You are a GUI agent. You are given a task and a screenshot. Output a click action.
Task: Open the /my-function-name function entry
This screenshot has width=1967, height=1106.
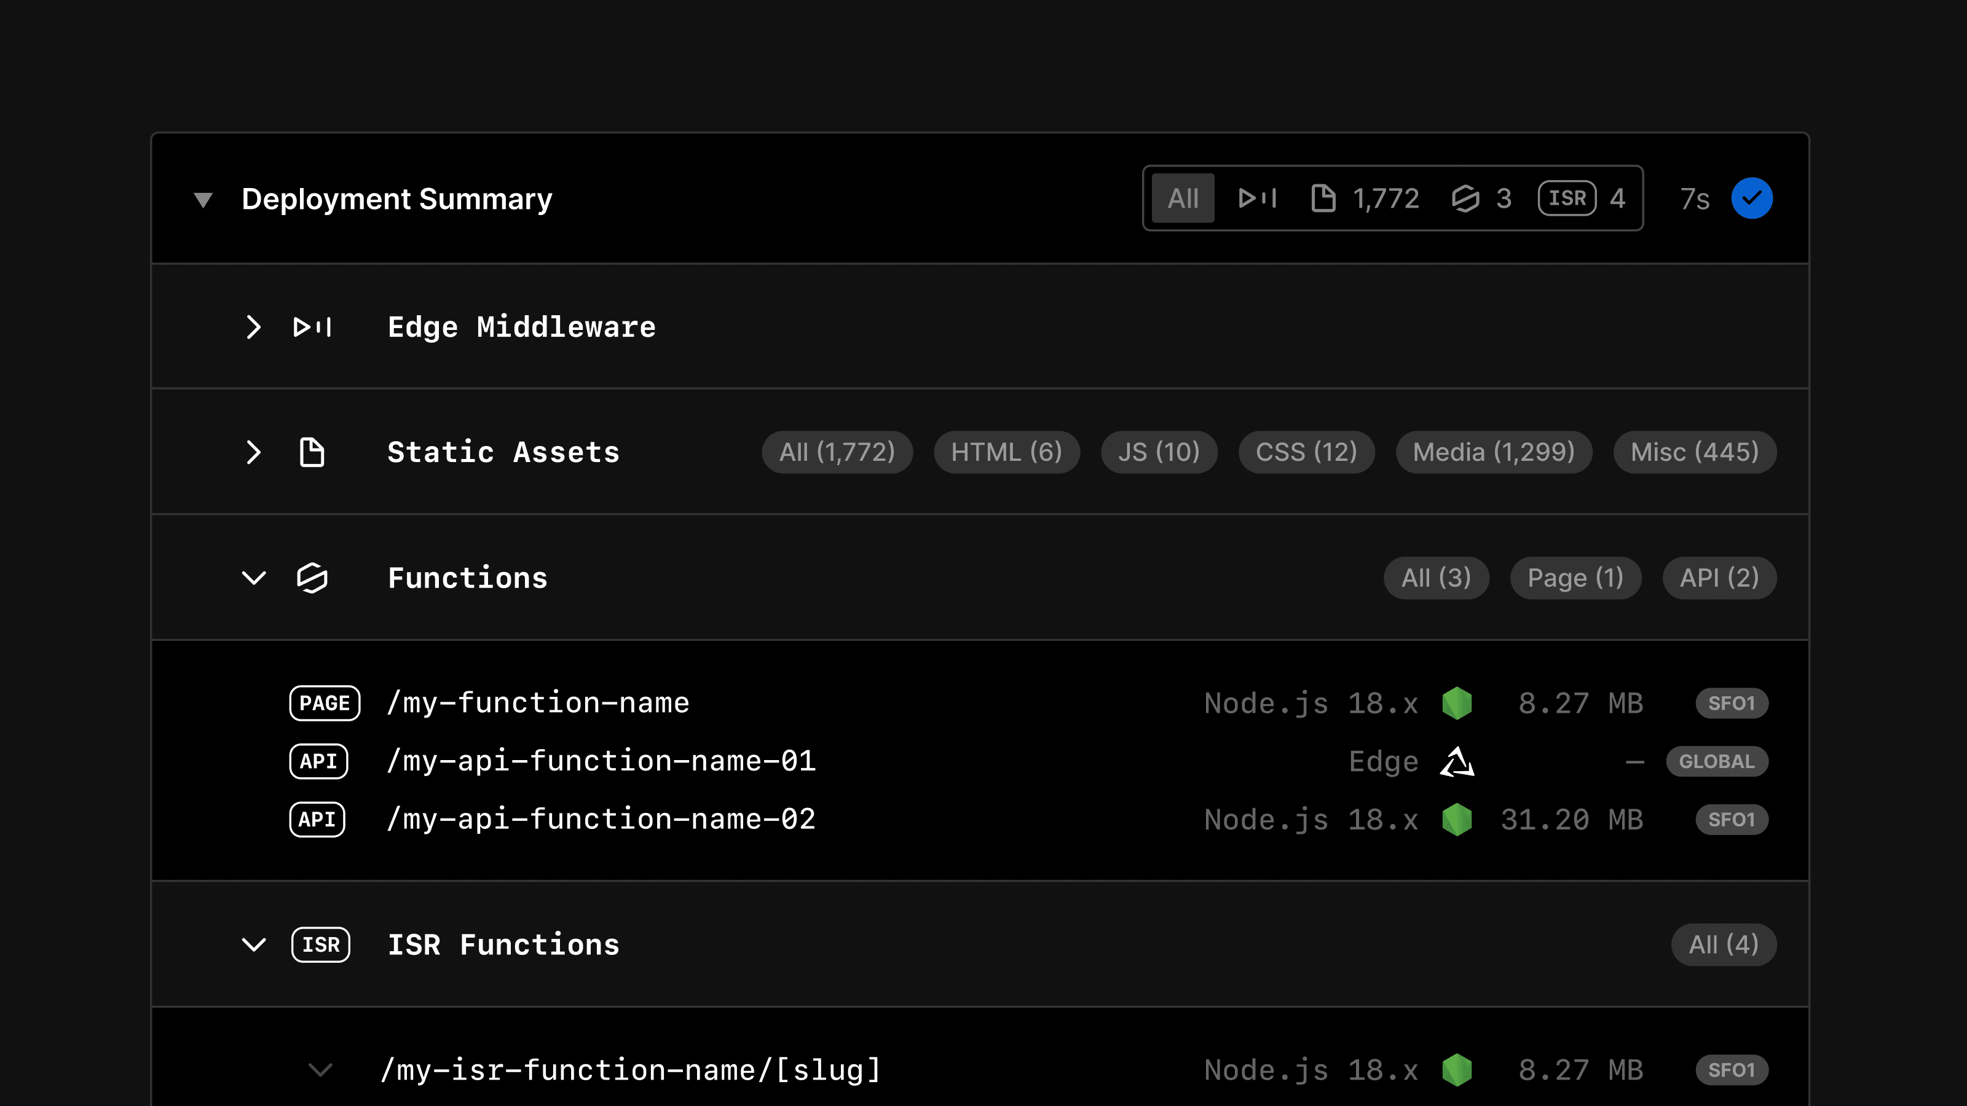coord(538,703)
